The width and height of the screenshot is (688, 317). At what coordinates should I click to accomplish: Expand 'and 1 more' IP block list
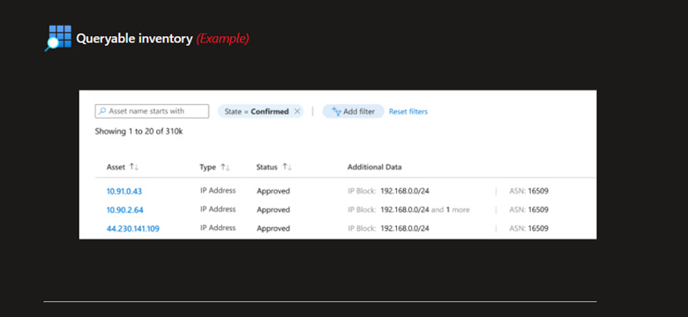450,210
